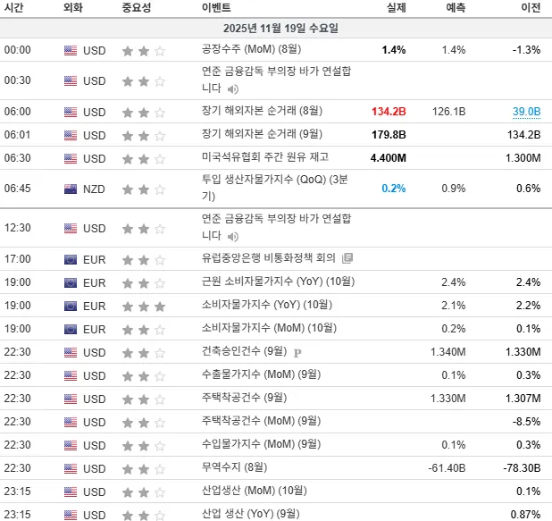Open event 소비자물가지수 (YoY) (10월)
The image size is (552, 521).
coord(267,305)
